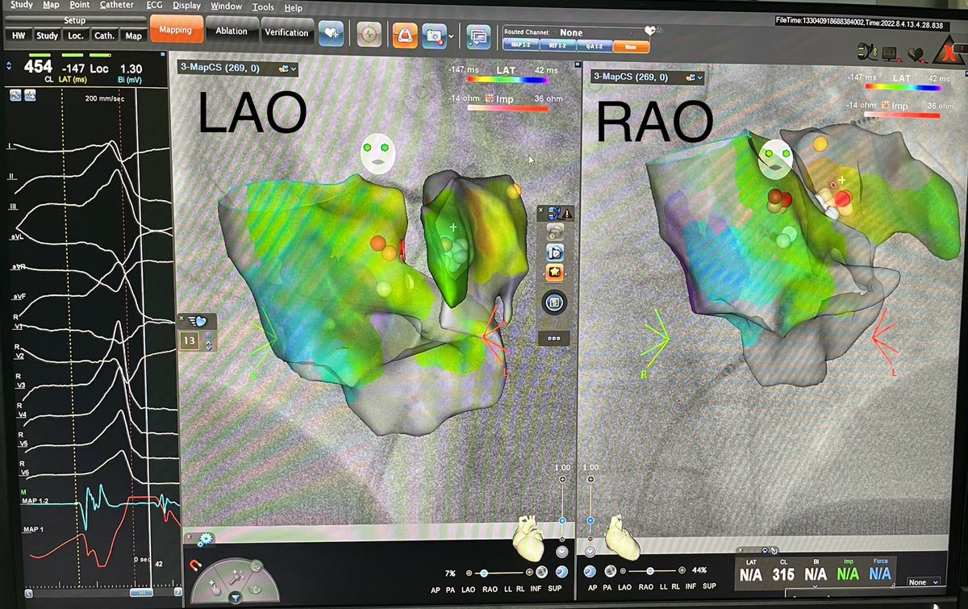
Task: Click the red X icon at top right
Action: tap(950, 52)
